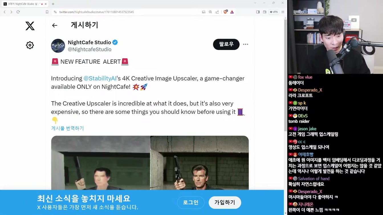Click the browser back arrow
383x215 pixels.
pyautogui.click(x=5, y=12)
